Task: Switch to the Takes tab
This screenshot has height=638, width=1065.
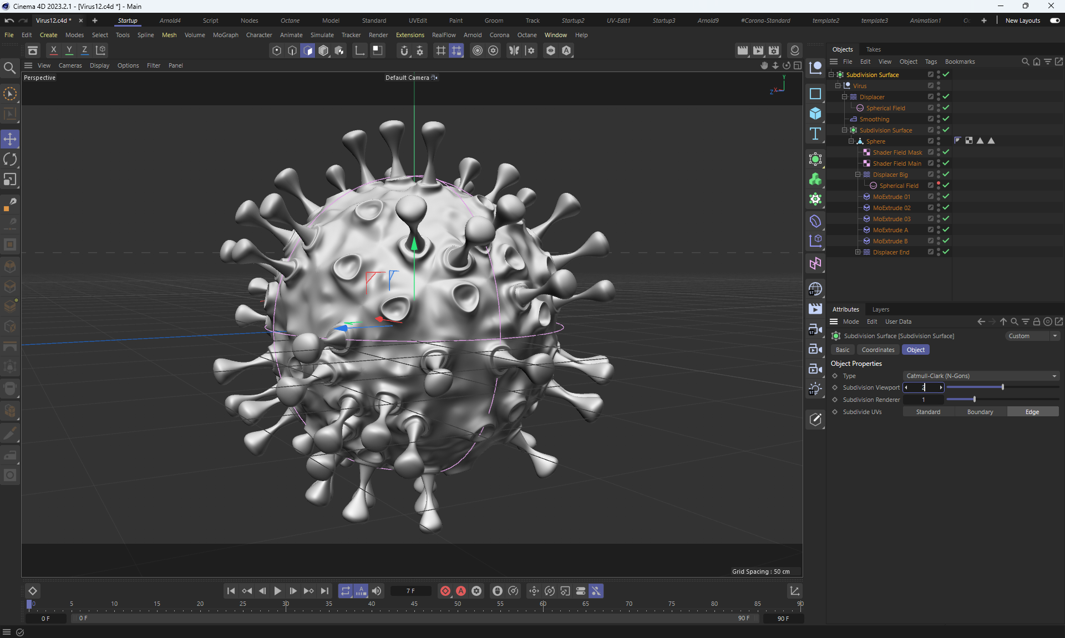Action: click(x=873, y=49)
